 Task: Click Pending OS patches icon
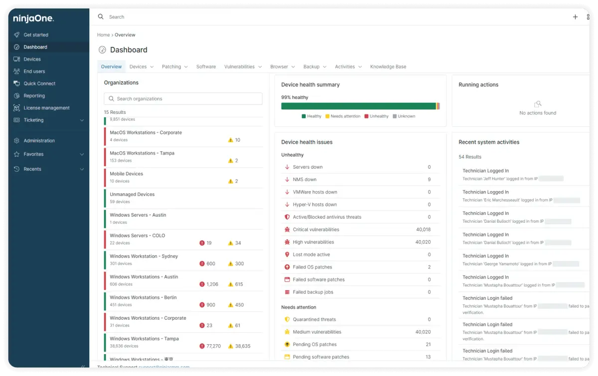287,344
